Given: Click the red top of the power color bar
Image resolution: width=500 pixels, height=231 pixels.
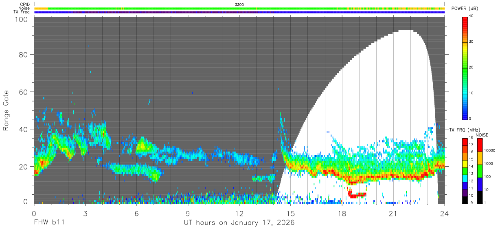Looking at the screenshot, I should 465,19.
